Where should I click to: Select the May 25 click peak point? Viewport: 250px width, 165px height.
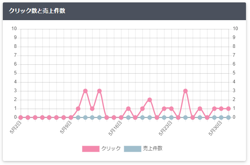click(x=185, y=91)
